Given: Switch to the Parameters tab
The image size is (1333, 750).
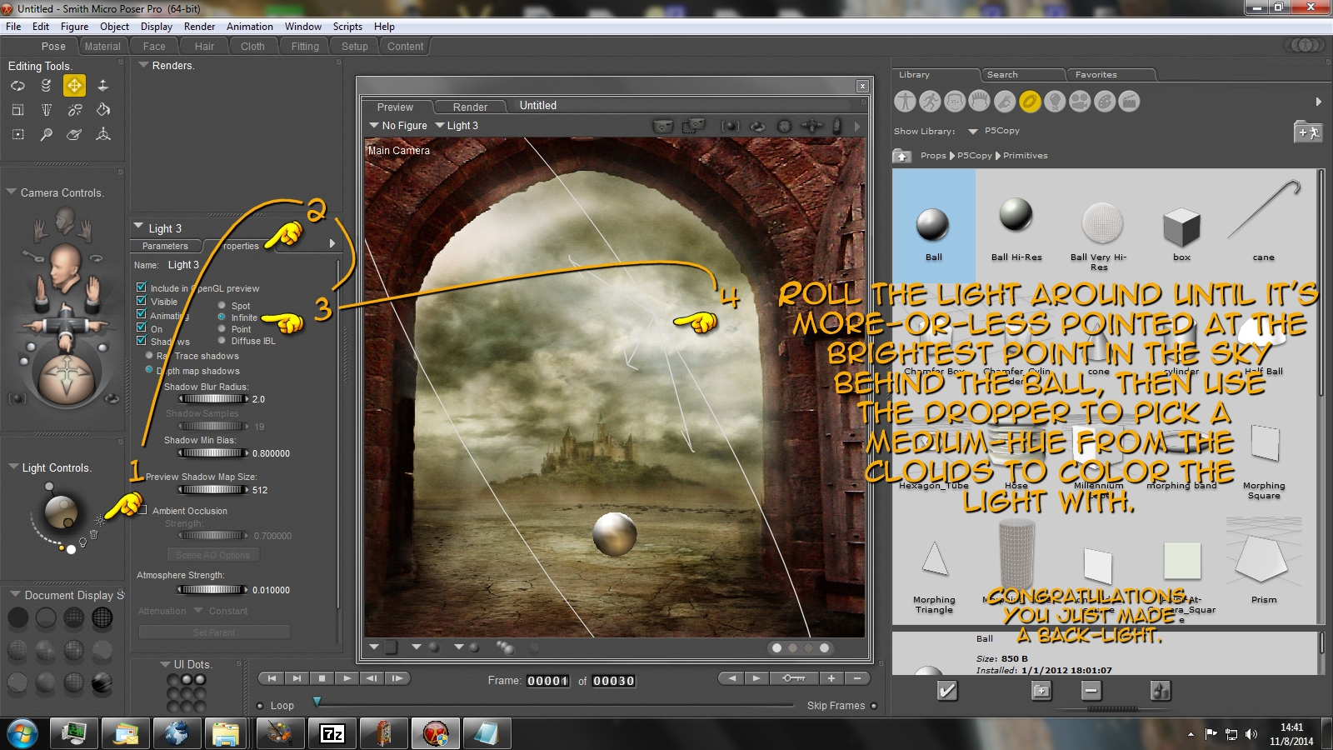Looking at the screenshot, I should pos(165,246).
